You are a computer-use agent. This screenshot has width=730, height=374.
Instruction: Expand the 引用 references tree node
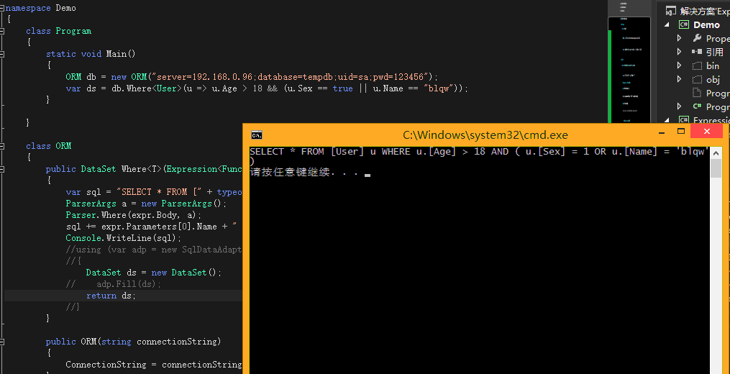click(x=679, y=52)
